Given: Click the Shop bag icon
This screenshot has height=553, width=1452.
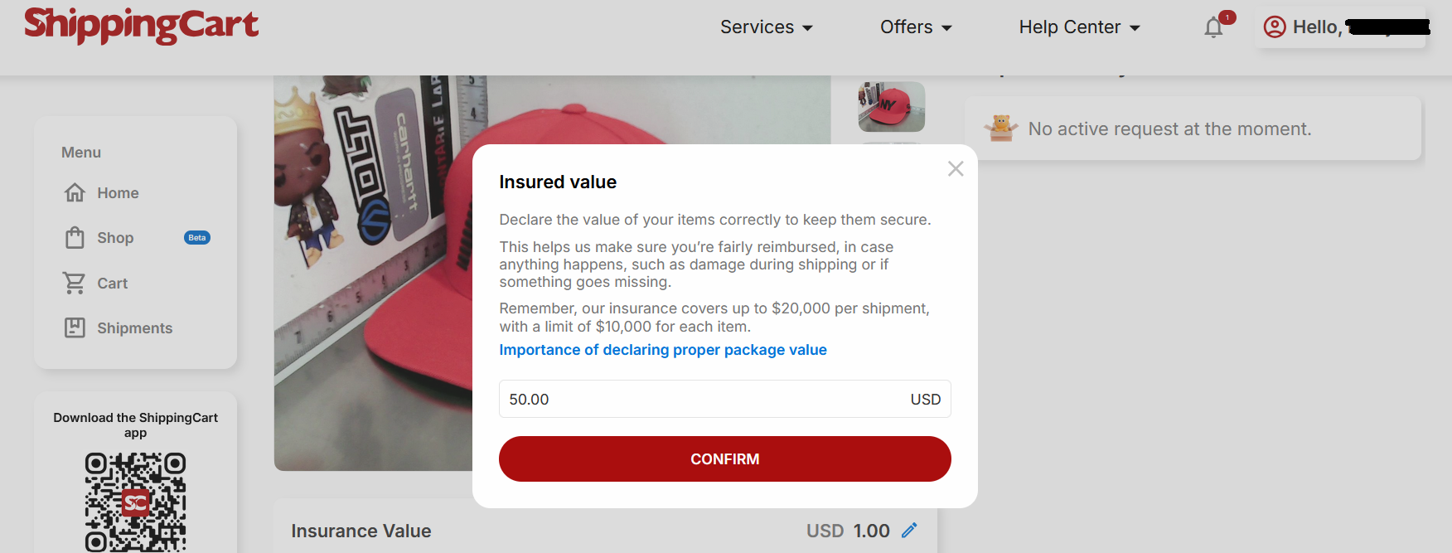Looking at the screenshot, I should click(x=75, y=238).
